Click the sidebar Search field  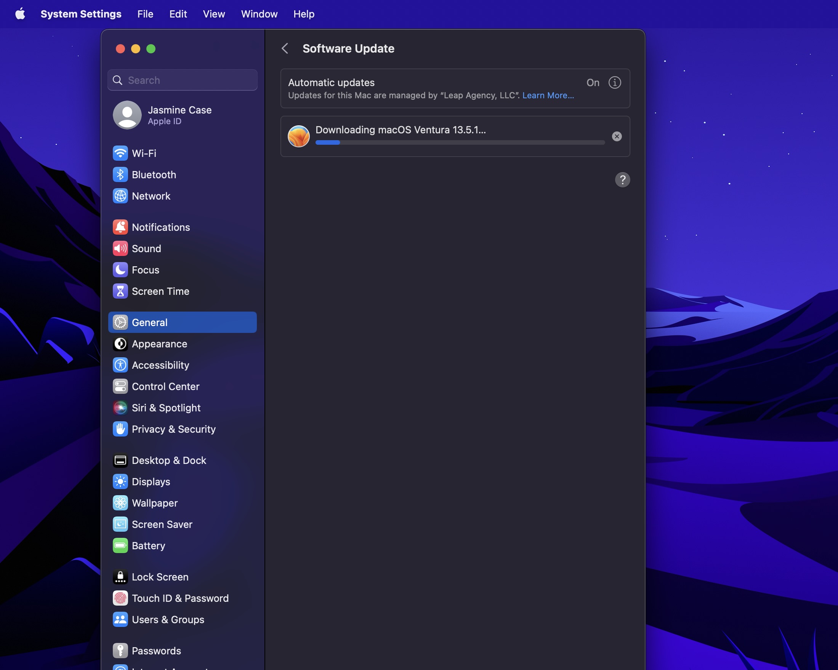182,80
